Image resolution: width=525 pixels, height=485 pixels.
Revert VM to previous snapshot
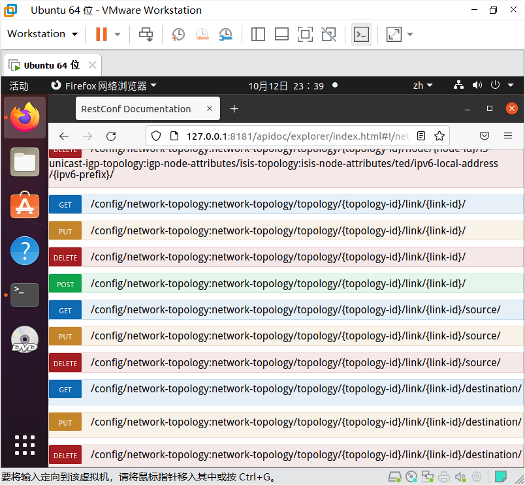(x=202, y=34)
